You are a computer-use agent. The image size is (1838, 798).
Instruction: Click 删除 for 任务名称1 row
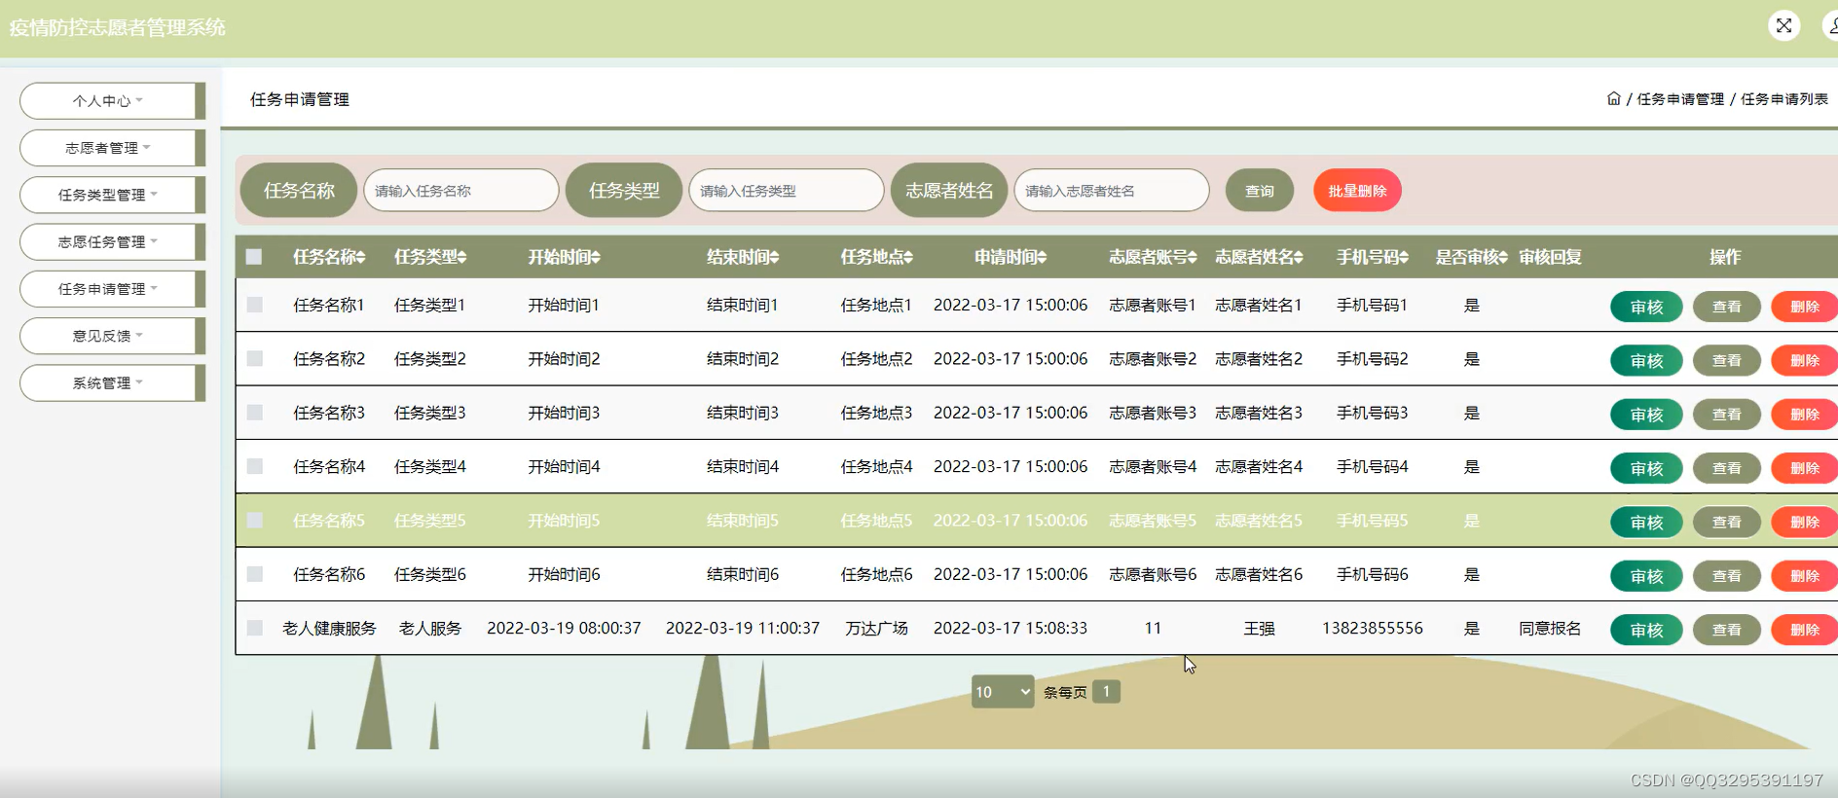point(1804,307)
